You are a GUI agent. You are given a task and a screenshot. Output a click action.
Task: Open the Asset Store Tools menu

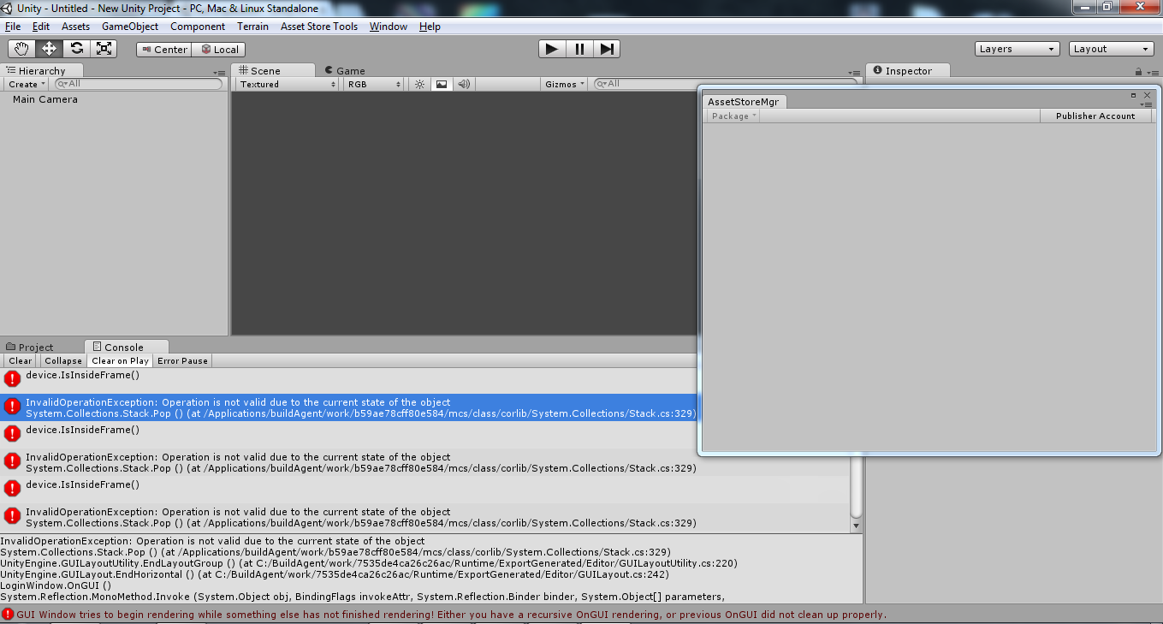coord(319,27)
